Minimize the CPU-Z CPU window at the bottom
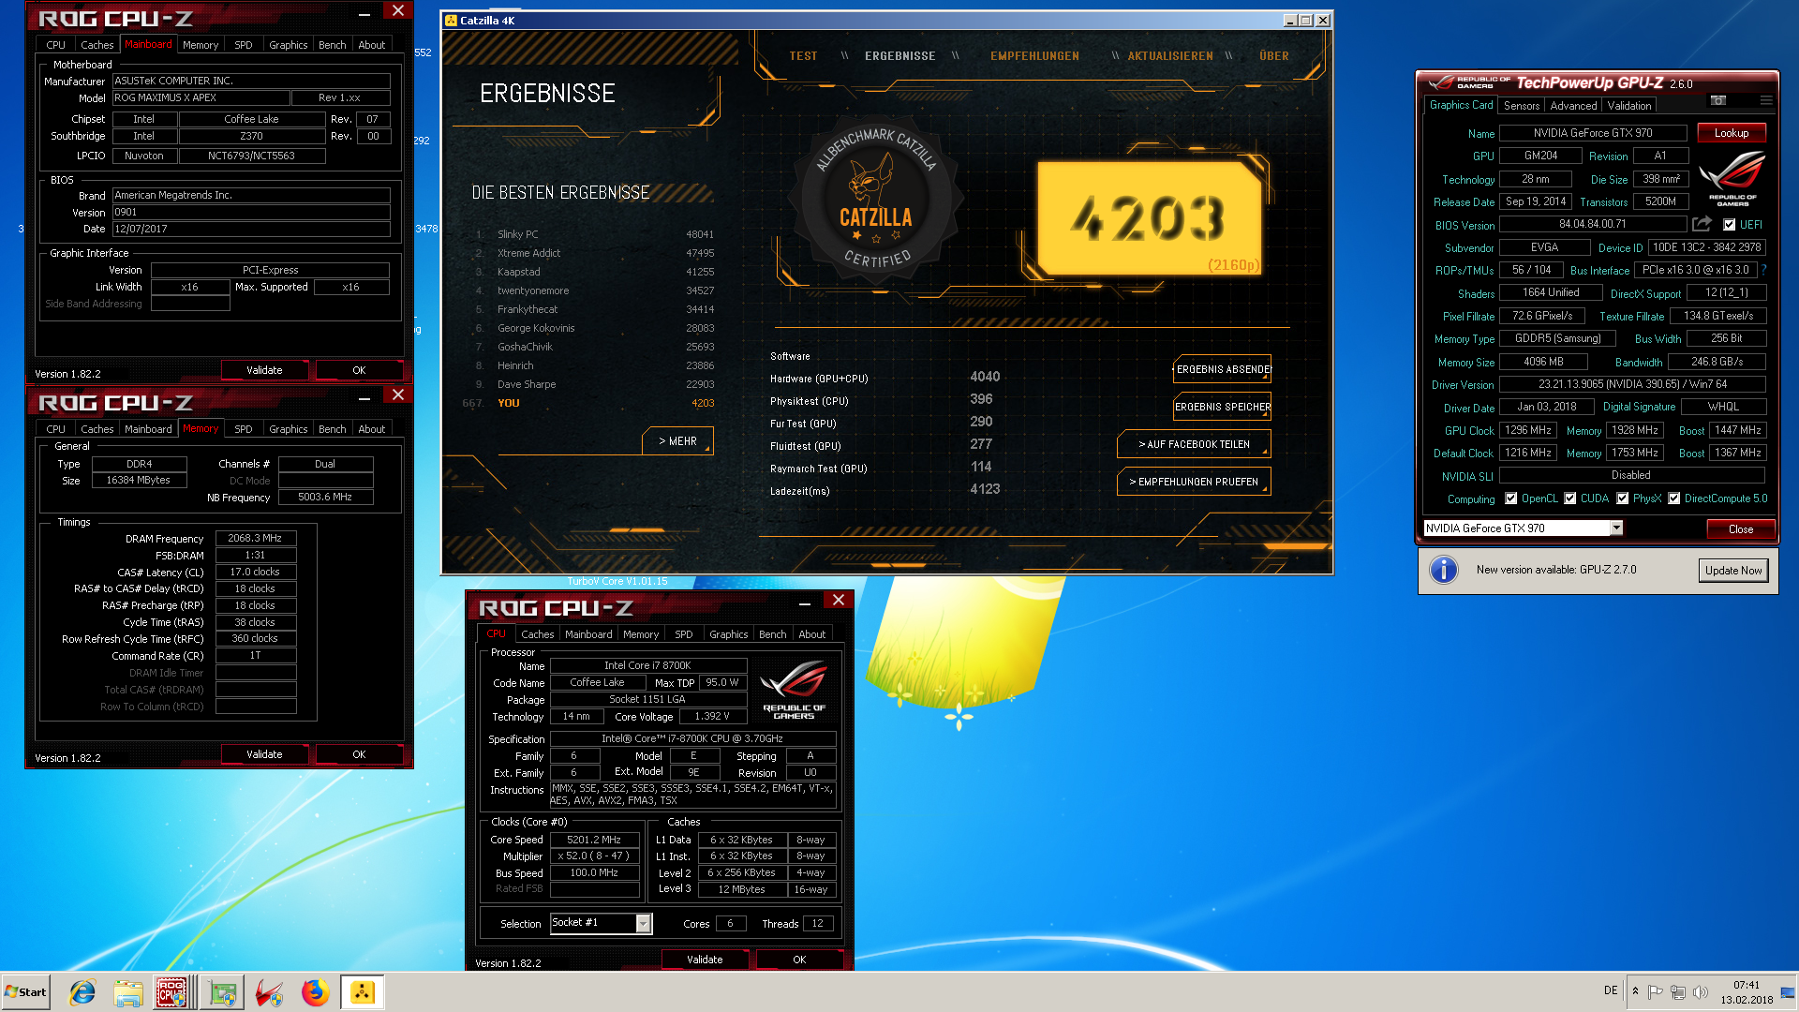 click(805, 602)
